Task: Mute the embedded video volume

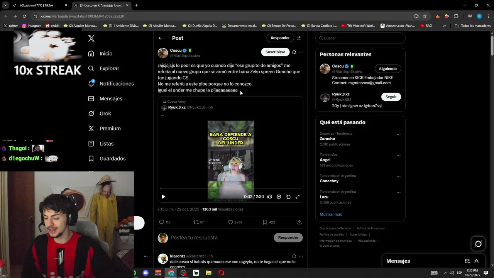Action: [x=269, y=197]
